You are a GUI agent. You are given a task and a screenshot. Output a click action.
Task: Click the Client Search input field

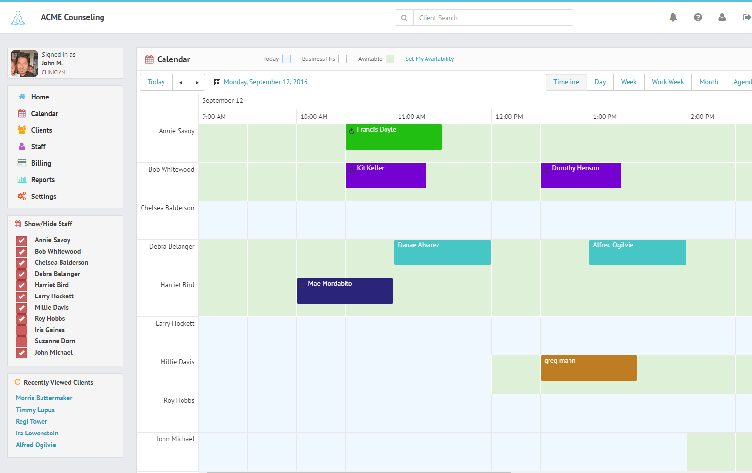(493, 18)
